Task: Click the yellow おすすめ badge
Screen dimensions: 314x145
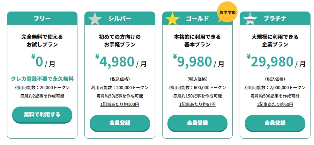Action: (x=227, y=14)
